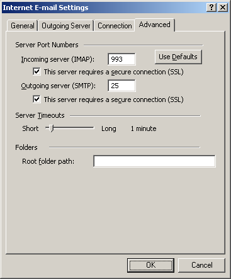Screen dimensions: 231x279
Task: Close the Internet E-mail Settings dialog
Action: tap(223, 8)
